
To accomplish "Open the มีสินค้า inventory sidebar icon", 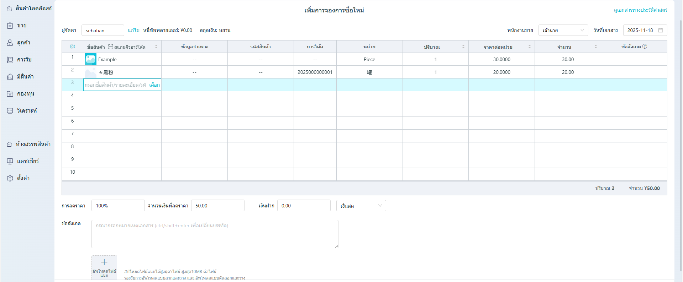I will [x=10, y=77].
